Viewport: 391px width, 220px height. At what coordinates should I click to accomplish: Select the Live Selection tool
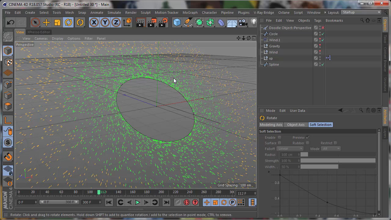click(x=35, y=22)
